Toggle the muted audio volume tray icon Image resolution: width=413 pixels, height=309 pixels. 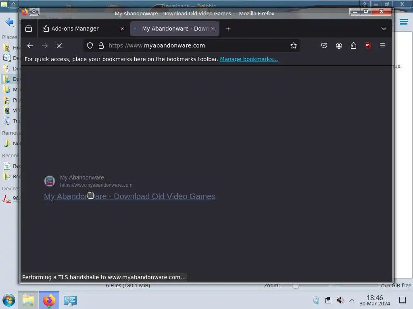click(340, 300)
